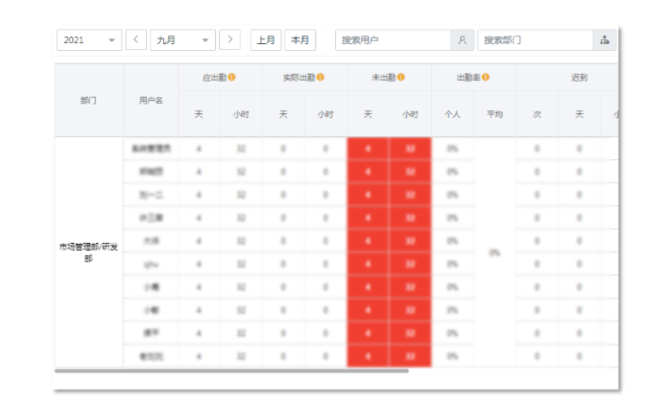Image resolution: width=672 pixels, height=407 pixels.
Task: Click the 用户名 column header
Action: point(151,100)
